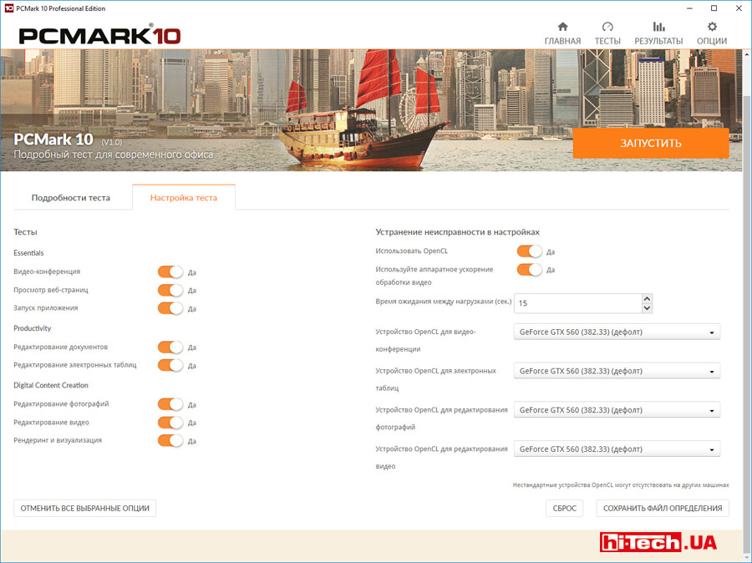Click the Главная home icon

pyautogui.click(x=562, y=27)
